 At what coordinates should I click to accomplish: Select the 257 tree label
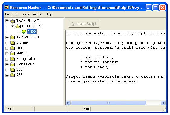19,75
